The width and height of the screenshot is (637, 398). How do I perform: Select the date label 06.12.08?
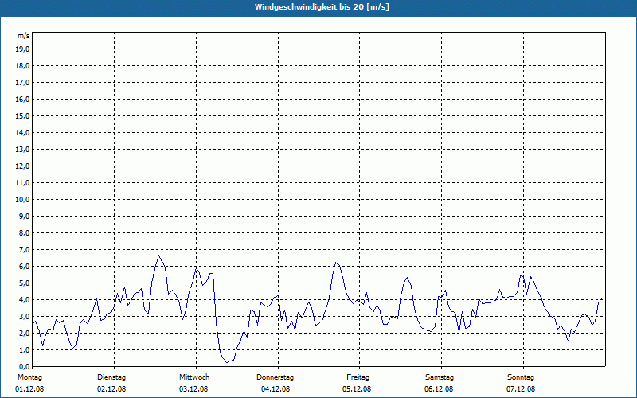[439, 389]
